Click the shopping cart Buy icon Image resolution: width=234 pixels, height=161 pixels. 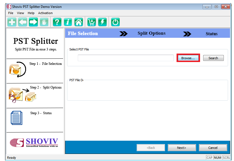pos(92,22)
